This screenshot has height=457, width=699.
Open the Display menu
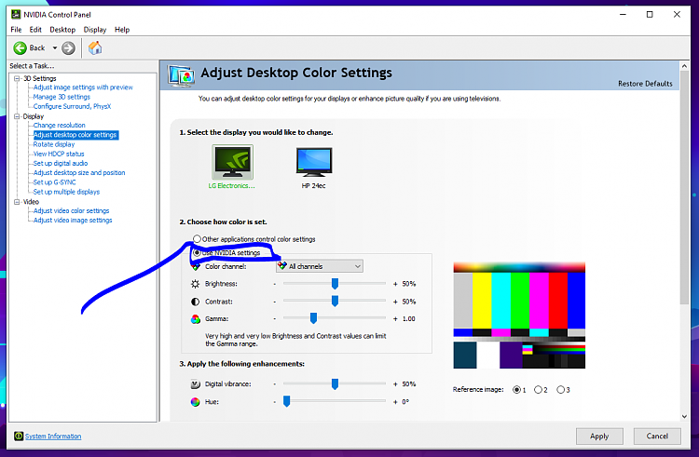pos(95,30)
